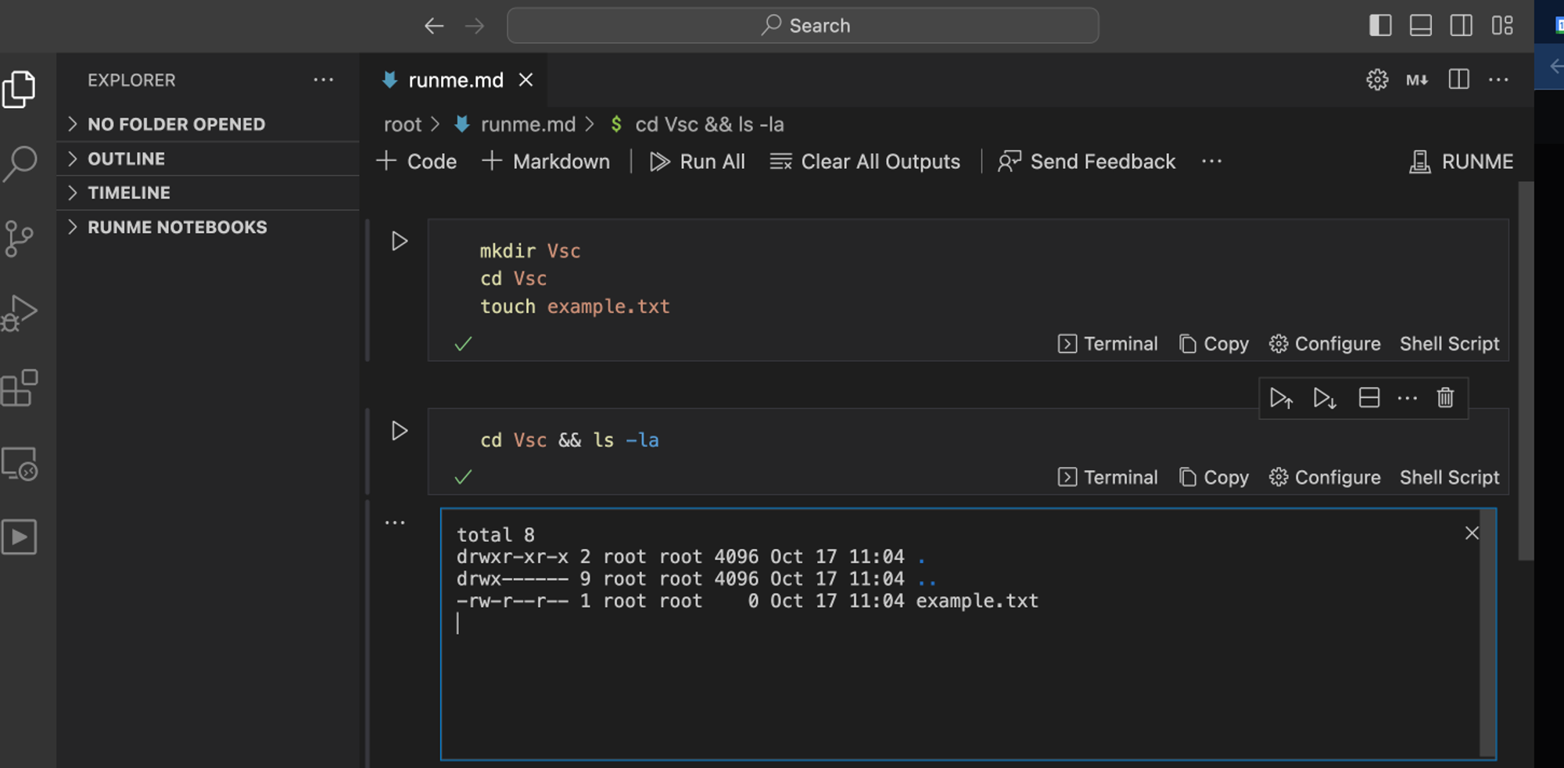Image resolution: width=1564 pixels, height=768 pixels.
Task: Open the Remote Explorer view
Action: (x=21, y=464)
